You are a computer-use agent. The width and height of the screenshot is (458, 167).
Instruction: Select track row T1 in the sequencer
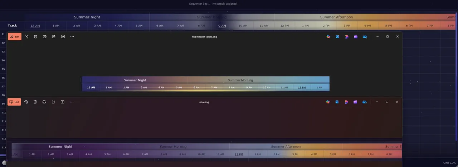click(3, 34)
